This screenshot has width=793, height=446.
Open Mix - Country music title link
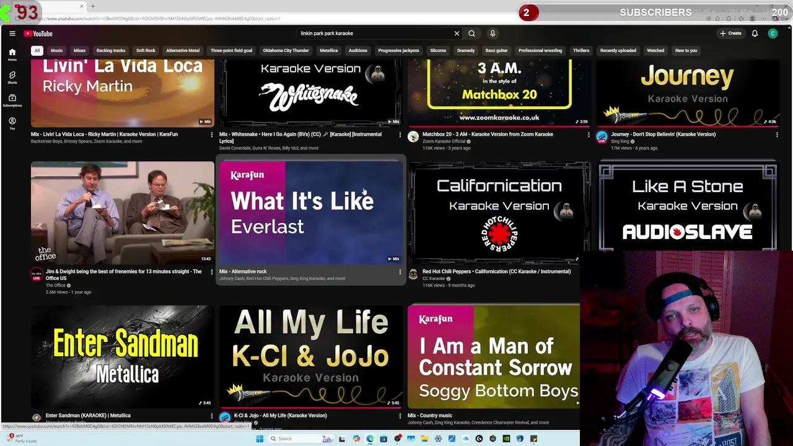pyautogui.click(x=430, y=416)
